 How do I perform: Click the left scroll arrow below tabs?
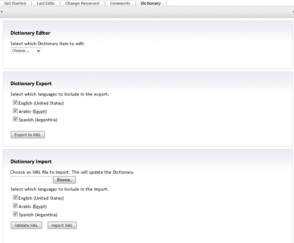(x=2, y=11)
